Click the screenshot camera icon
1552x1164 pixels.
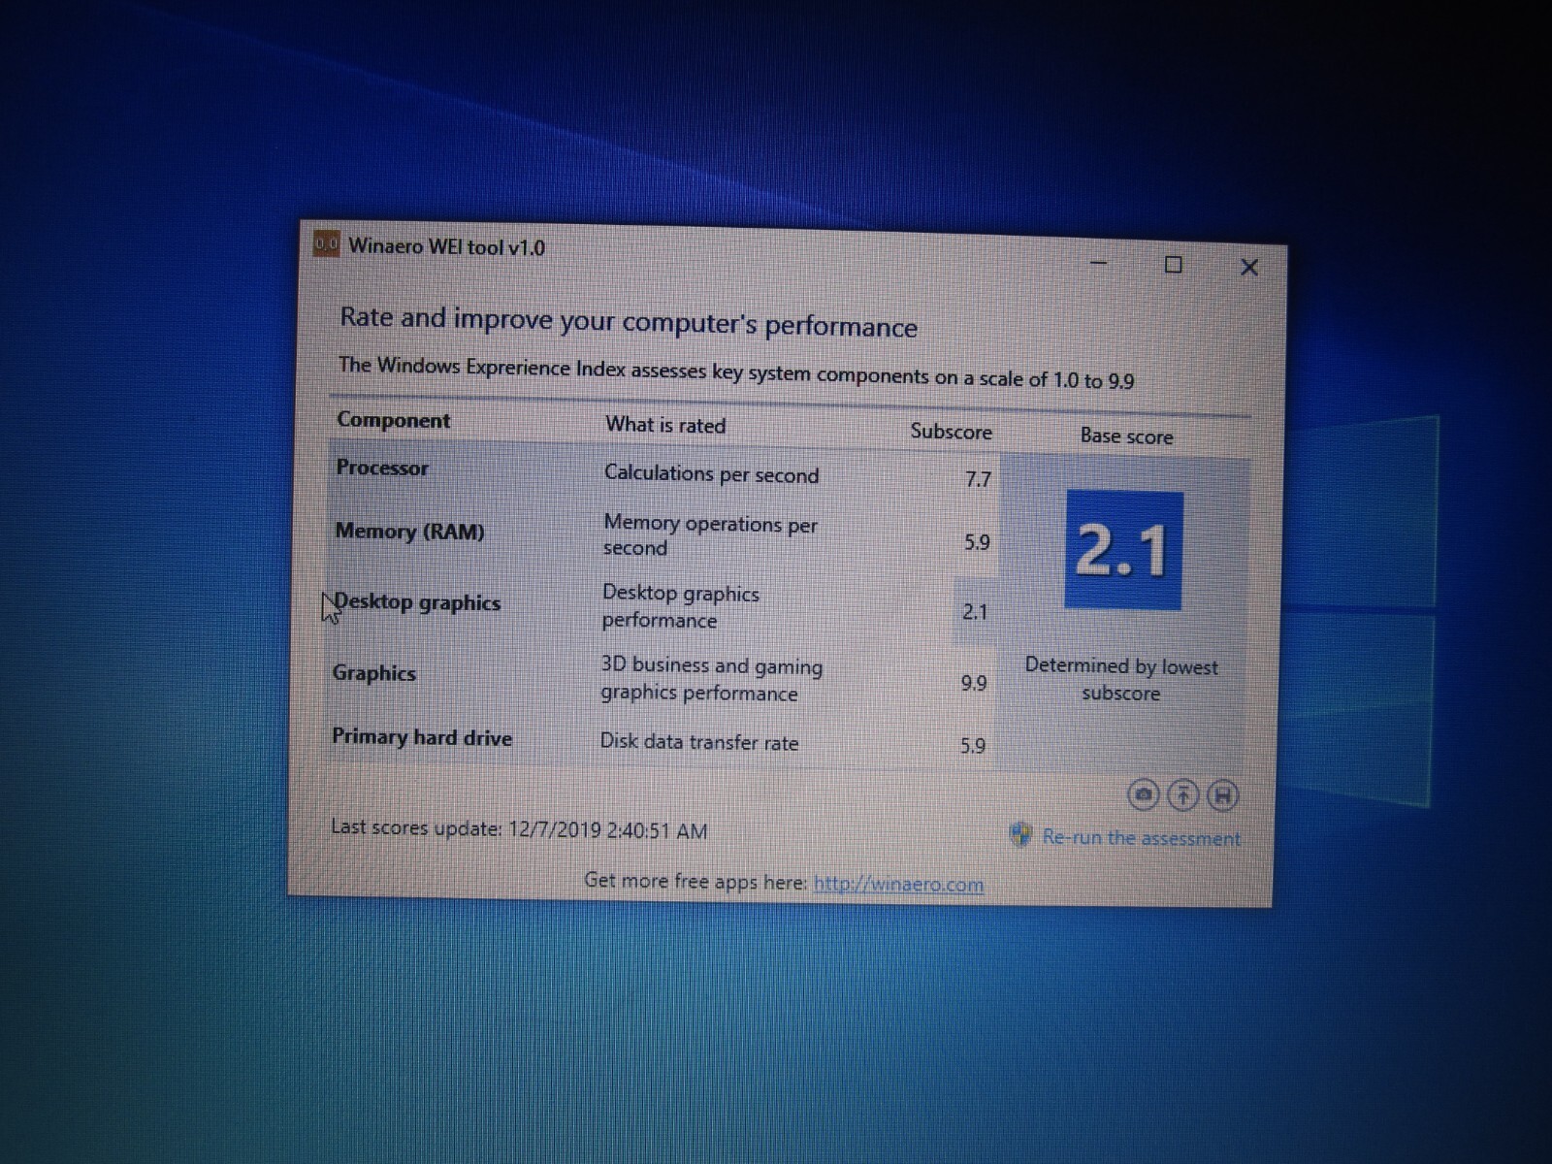pos(1144,794)
